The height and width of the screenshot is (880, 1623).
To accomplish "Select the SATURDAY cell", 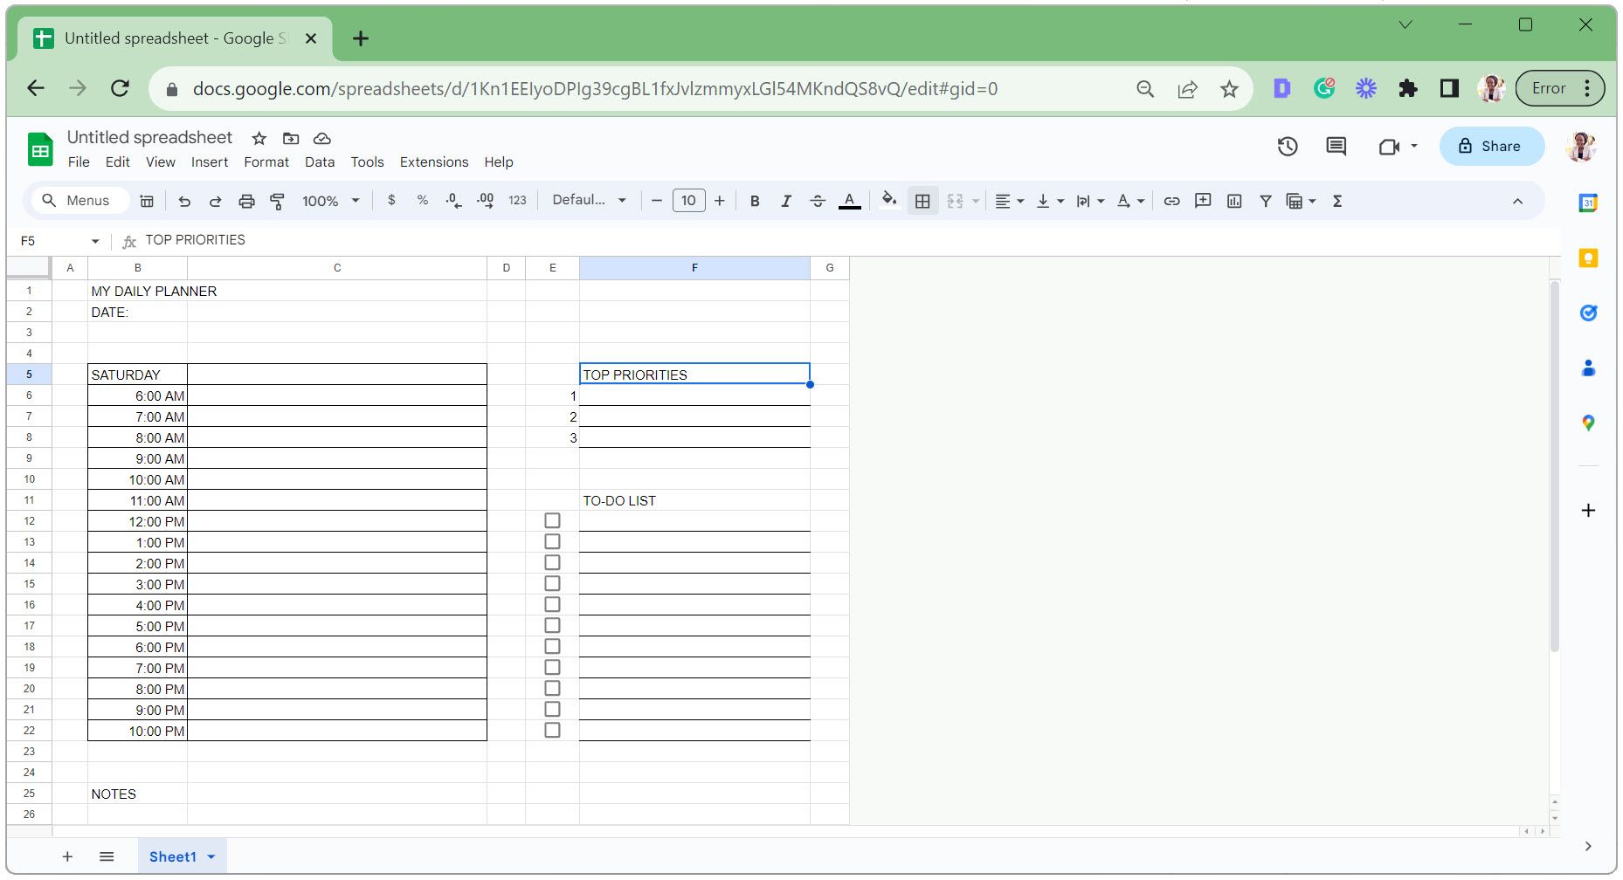I will click(137, 375).
